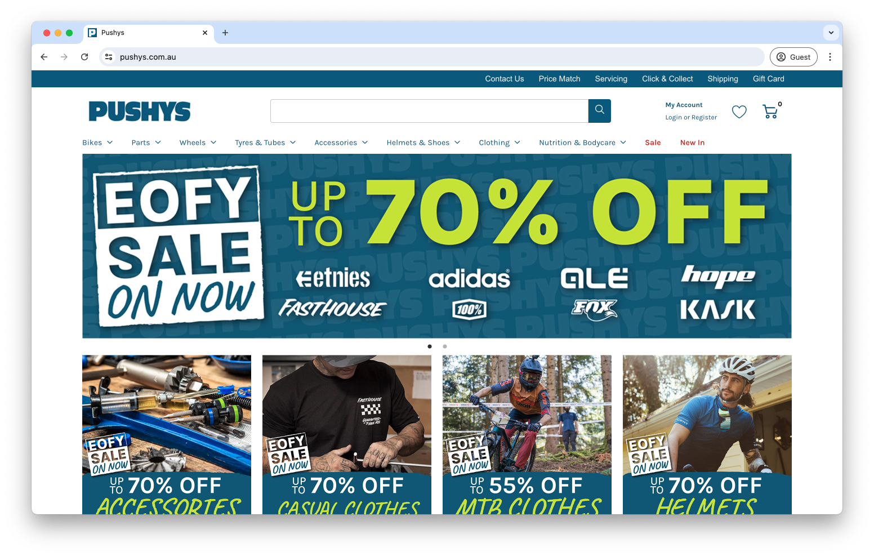Click the search magnifier button

[x=600, y=111]
